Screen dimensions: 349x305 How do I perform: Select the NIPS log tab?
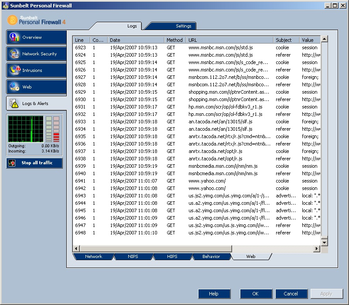click(133, 257)
